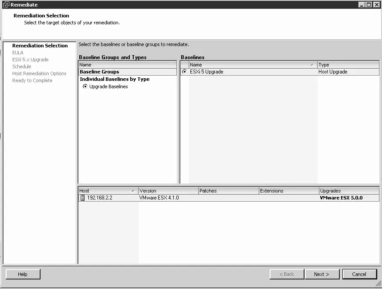This screenshot has width=382, height=289.
Task: Click the host icon beside 192.168.2.2
Action: 83,198
